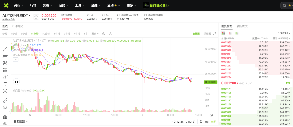The image size is (293, 127).
Task: Select the 1小时 interval
Action: pos(57,34)
